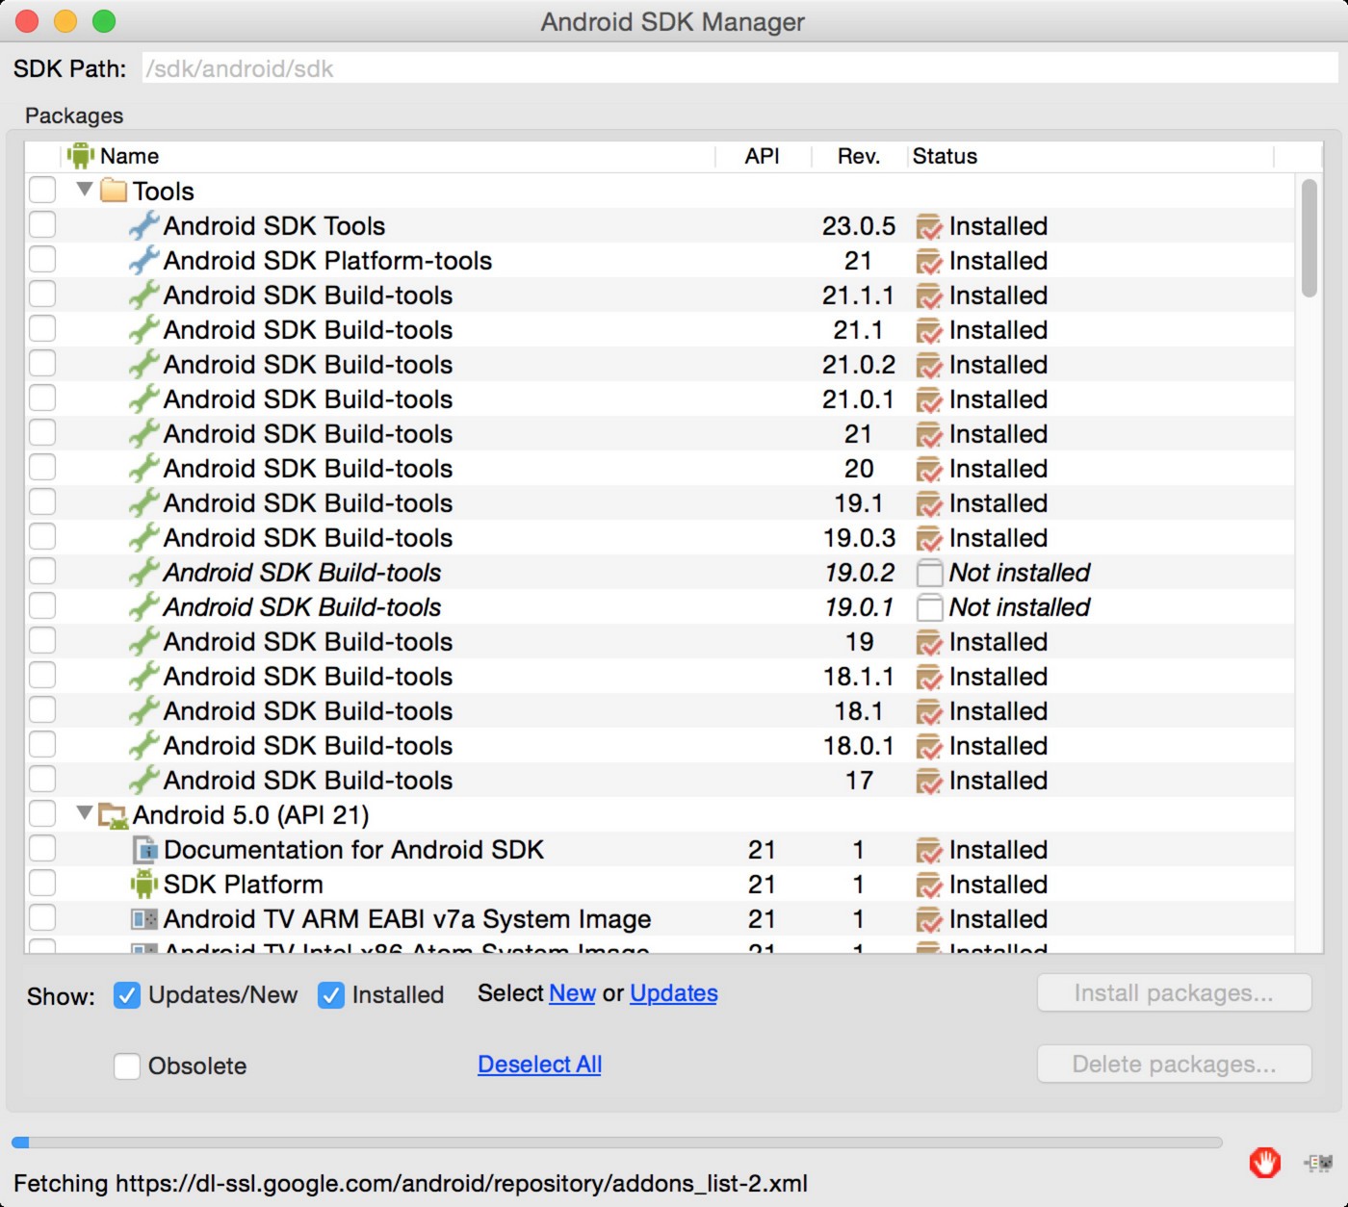The width and height of the screenshot is (1348, 1207).
Task: Click the installed status icon for SDK Platform
Action: click(929, 886)
